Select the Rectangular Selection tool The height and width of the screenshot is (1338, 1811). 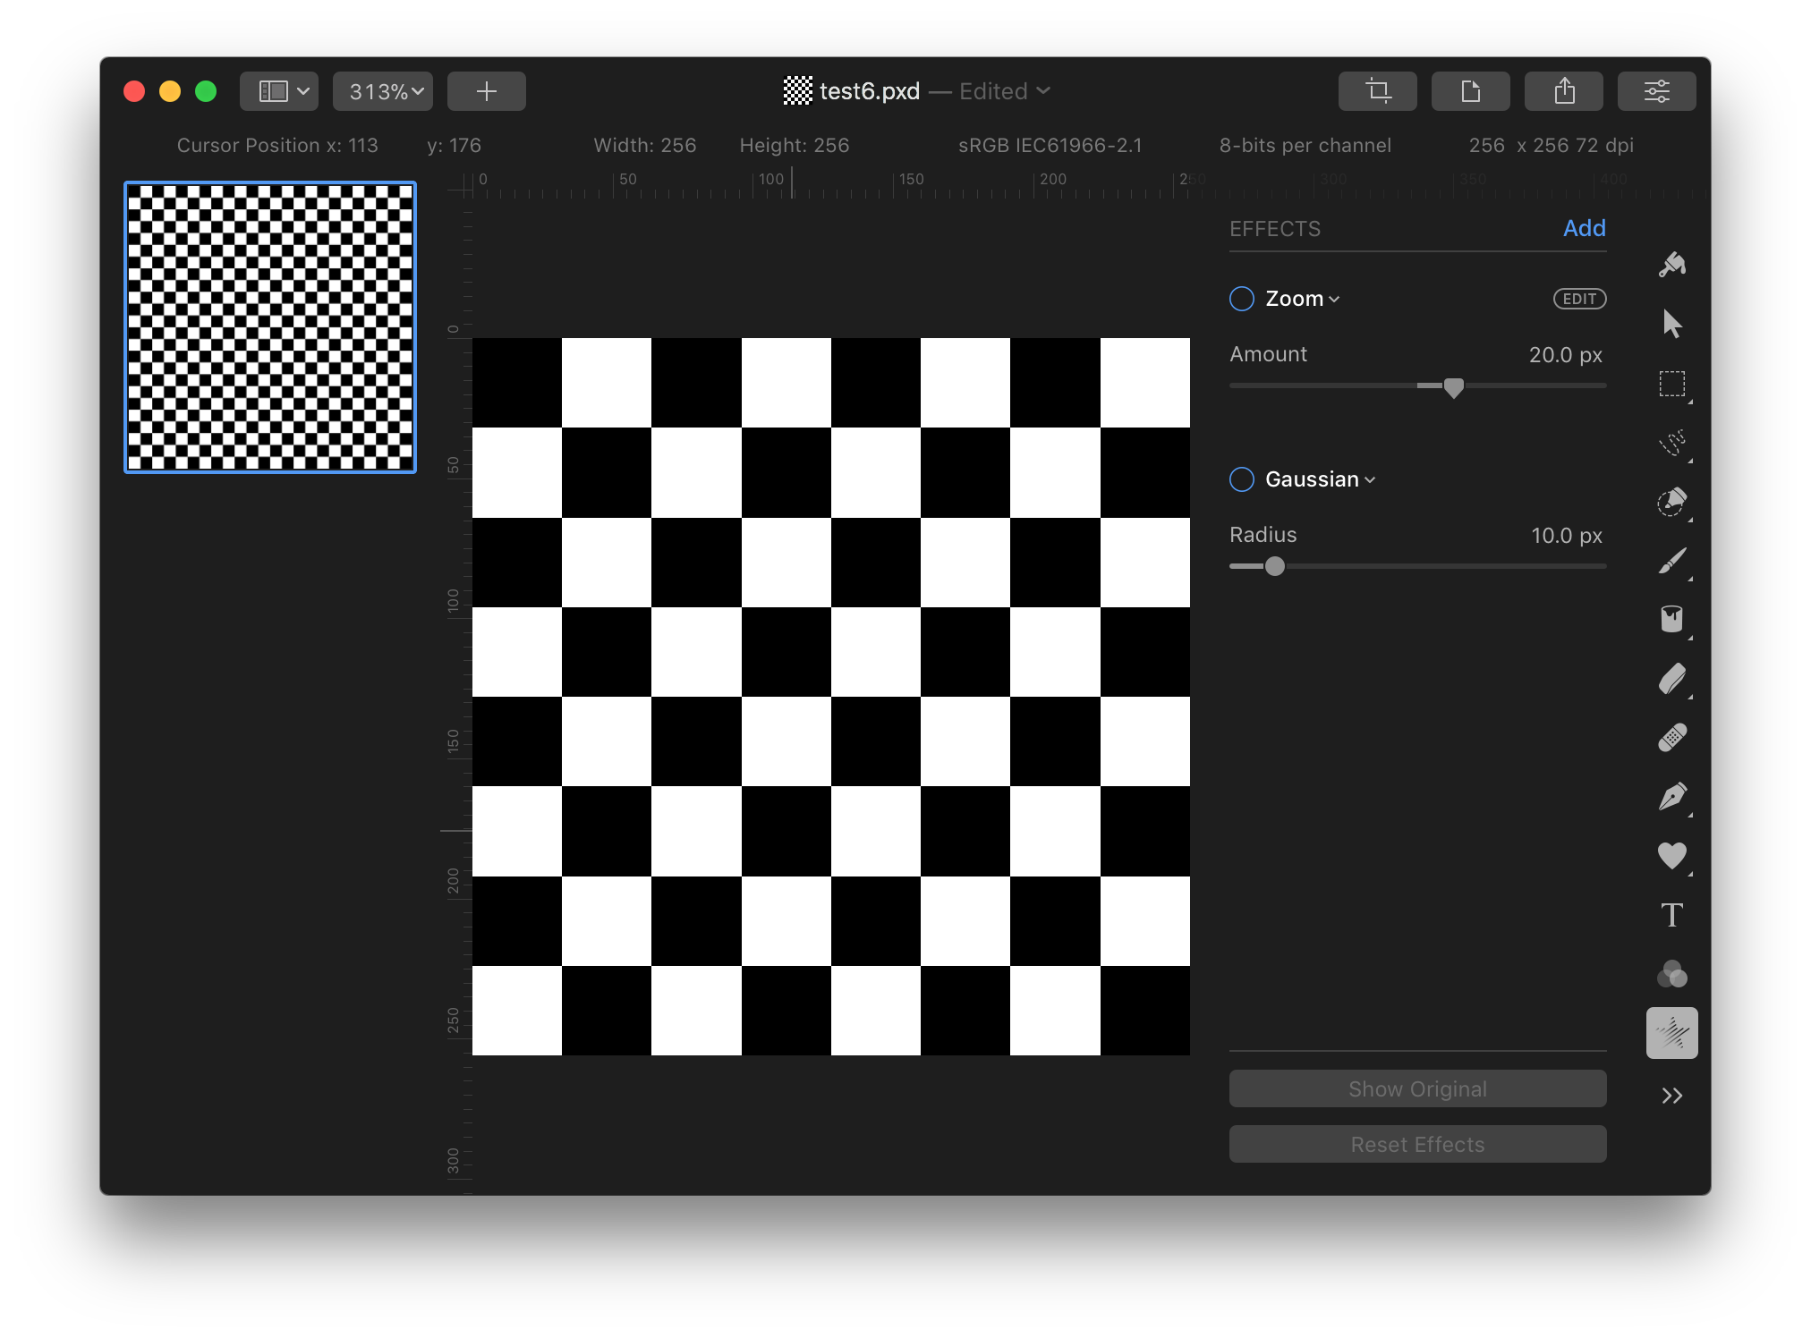(1671, 384)
